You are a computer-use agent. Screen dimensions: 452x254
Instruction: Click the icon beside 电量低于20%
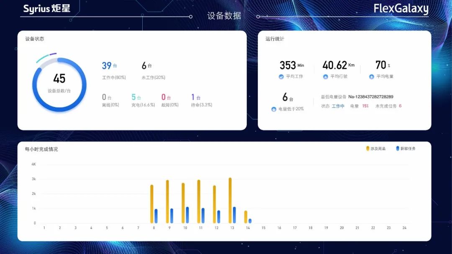[x=274, y=109]
